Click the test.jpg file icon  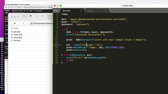pos(12,40)
